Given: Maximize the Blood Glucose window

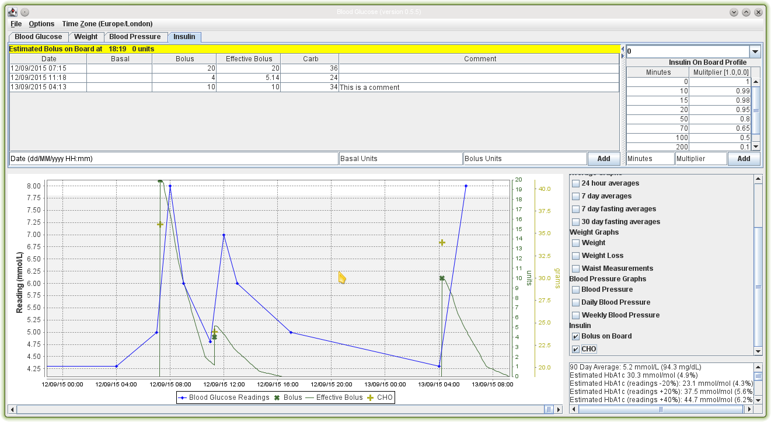Looking at the screenshot, I should [746, 12].
